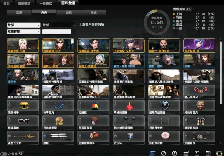Screen dimensions: 224x156
Task: Select the 阿比隆尖角 horns item
Action: click(164, 123)
